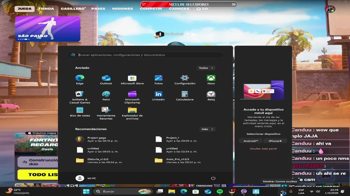The width and height of the screenshot is (350, 196).
Task: Choose Android™ device option
Action: [x=251, y=141]
